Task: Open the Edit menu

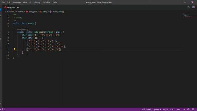Action: [x=9, y=2]
